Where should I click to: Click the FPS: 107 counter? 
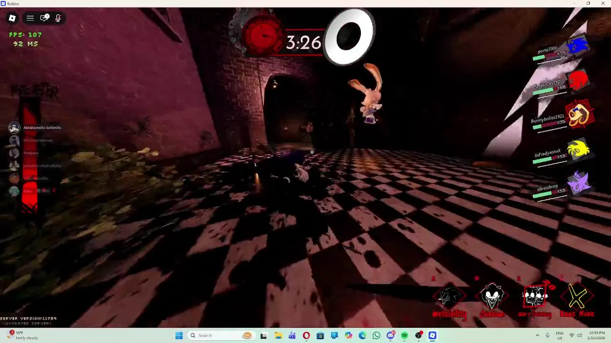coord(25,35)
